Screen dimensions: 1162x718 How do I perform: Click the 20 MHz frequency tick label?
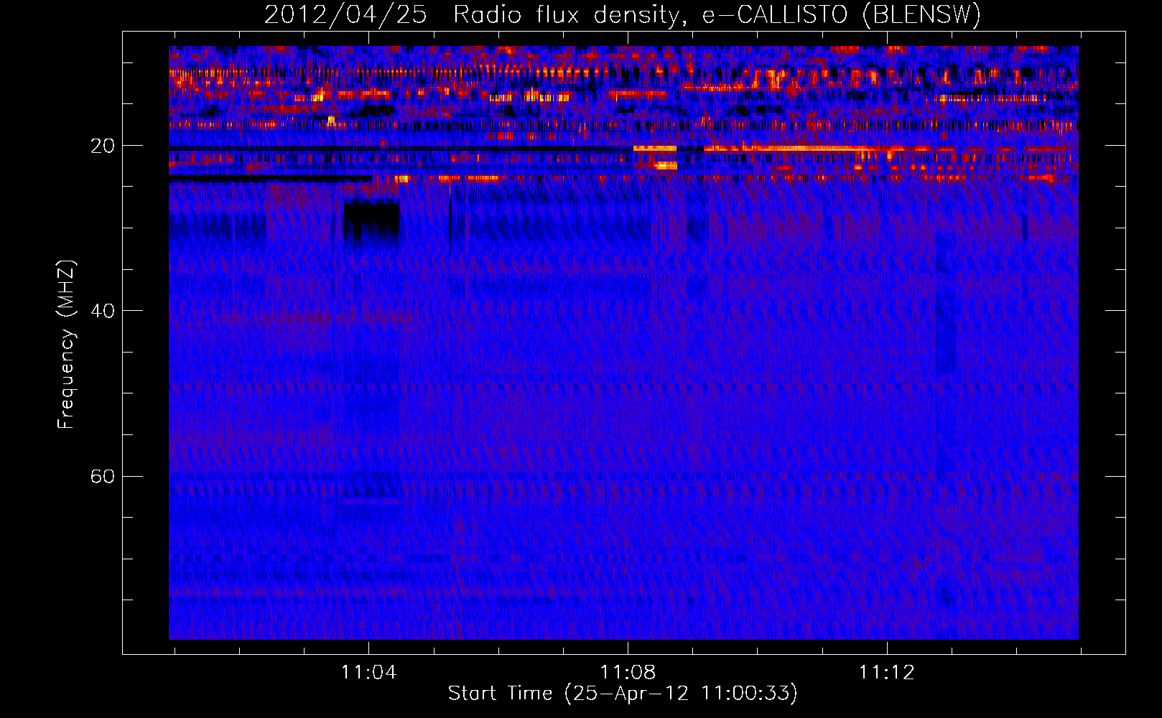point(102,146)
